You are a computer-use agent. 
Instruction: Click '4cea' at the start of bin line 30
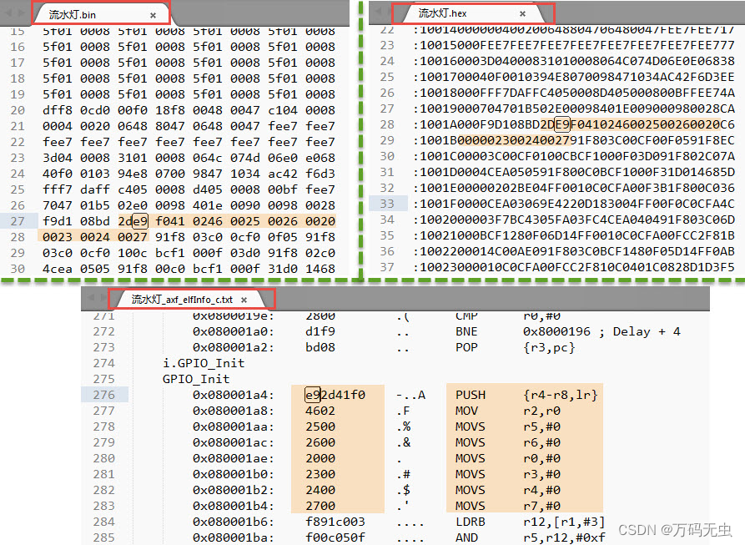tap(58, 269)
